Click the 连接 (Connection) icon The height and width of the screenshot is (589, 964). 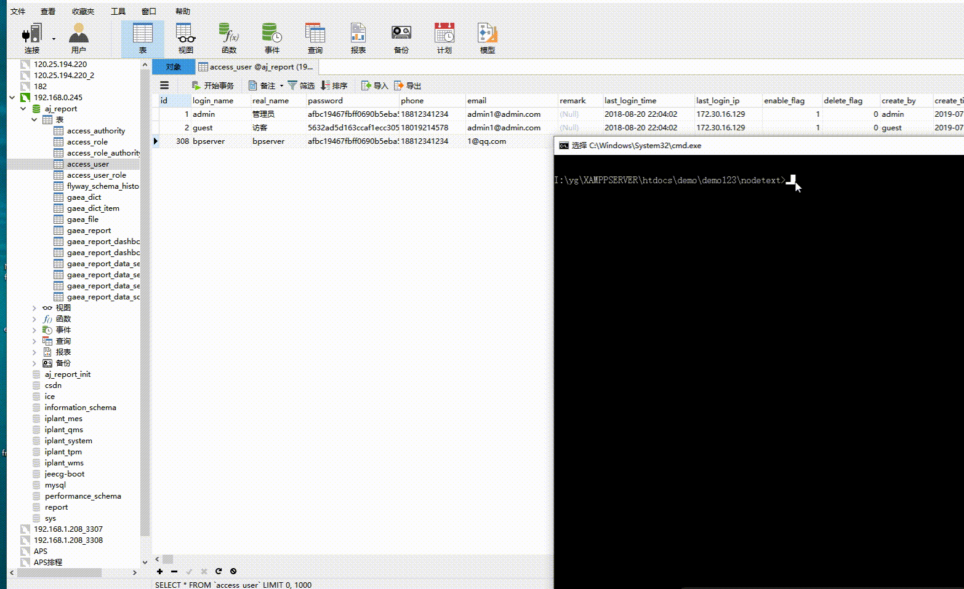[x=31, y=37]
